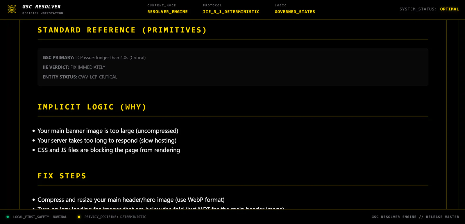465x224 pixels.
Task: Select the IIE VERDICT FIX IMMEDIATELY line
Action: pyautogui.click(x=74, y=67)
